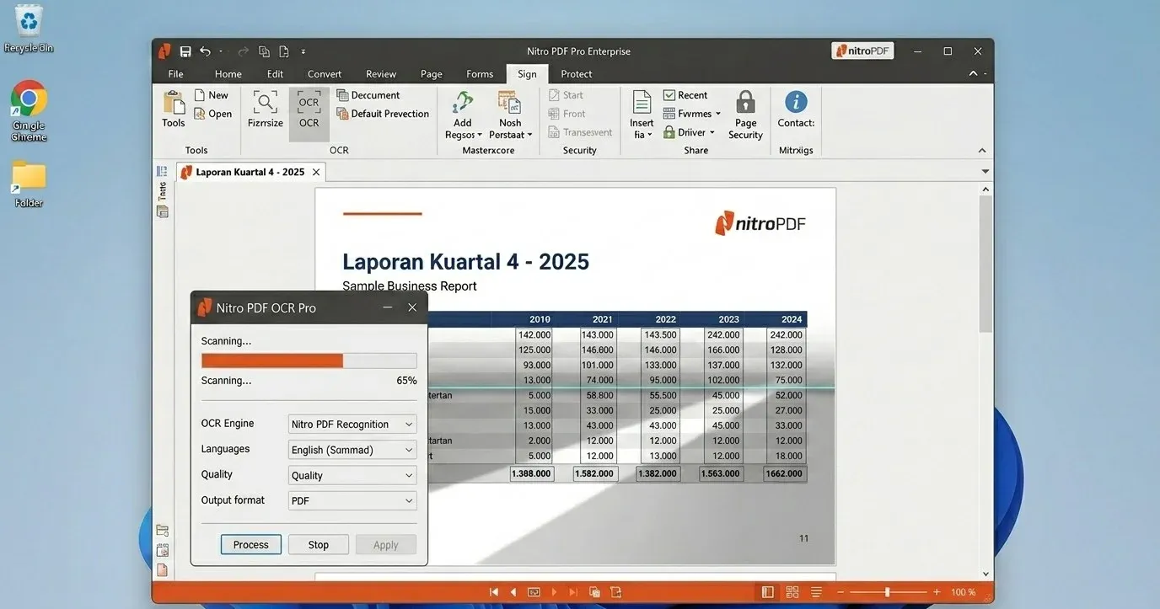1160x609 pixels.
Task: Close the Laporan Kuartal 4 document tab
Action: tap(316, 172)
